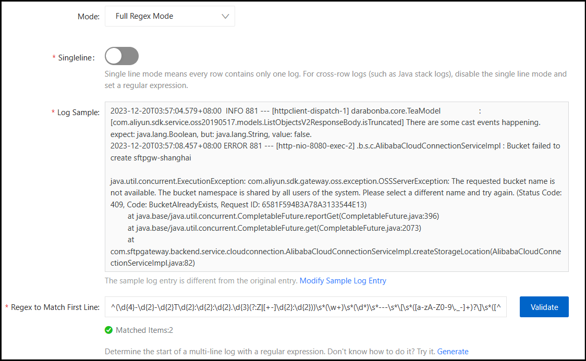Image resolution: width=586 pixels, height=361 pixels.
Task: Click the Mode field label
Action: tap(88, 17)
